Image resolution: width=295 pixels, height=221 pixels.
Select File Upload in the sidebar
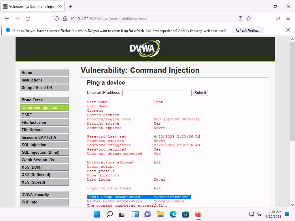(x=44, y=130)
